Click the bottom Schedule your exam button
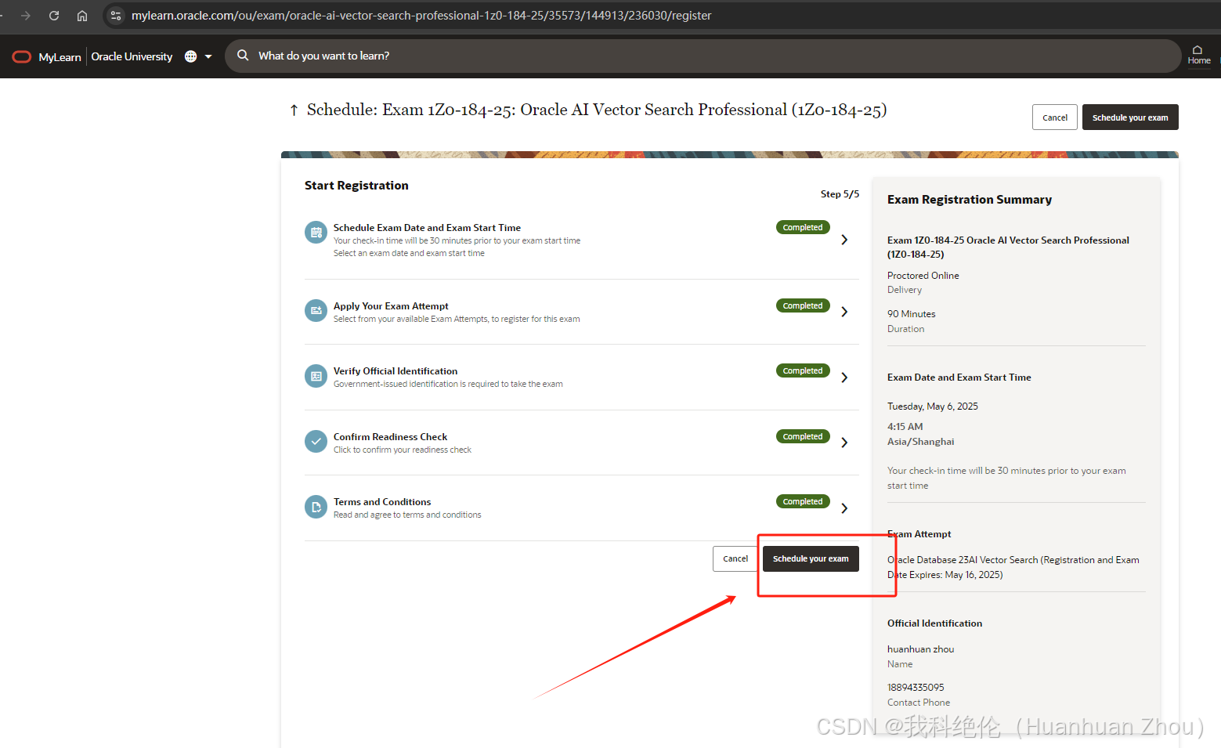Screen dimensions: 1221x748 tap(811, 558)
